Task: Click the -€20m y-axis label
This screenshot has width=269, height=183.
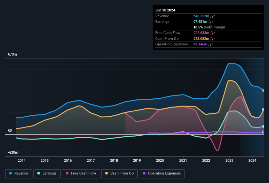Action: (13, 152)
